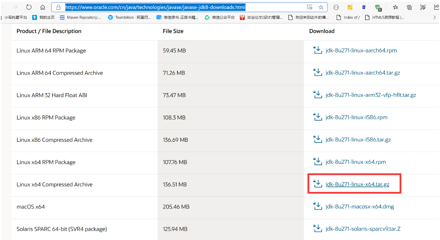Turn on read aloud in the address bar

tap(309, 7)
